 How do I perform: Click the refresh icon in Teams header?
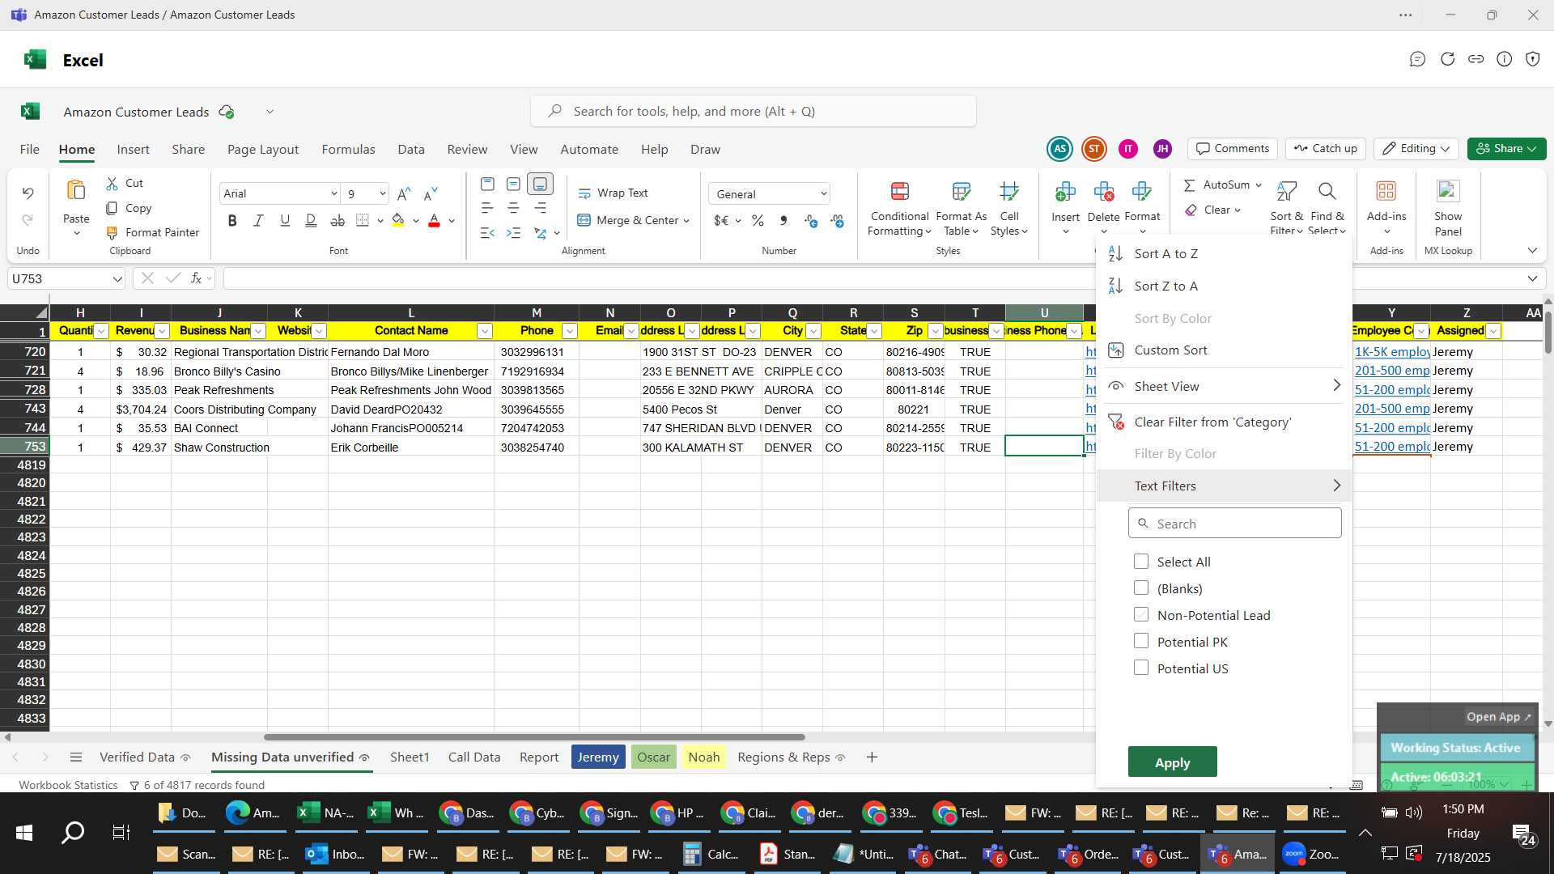tap(1447, 59)
